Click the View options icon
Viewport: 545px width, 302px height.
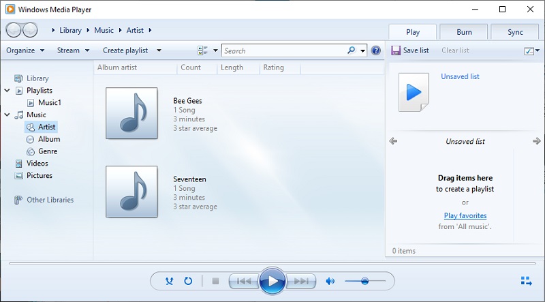coord(202,50)
